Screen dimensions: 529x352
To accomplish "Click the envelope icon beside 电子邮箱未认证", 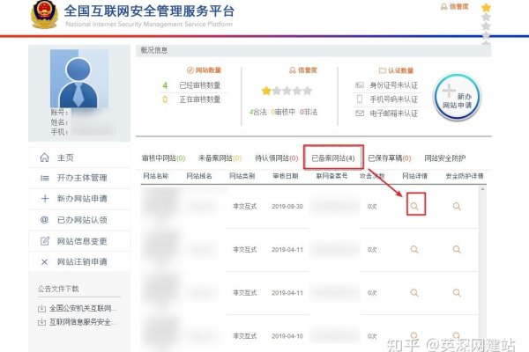I will [x=360, y=114].
